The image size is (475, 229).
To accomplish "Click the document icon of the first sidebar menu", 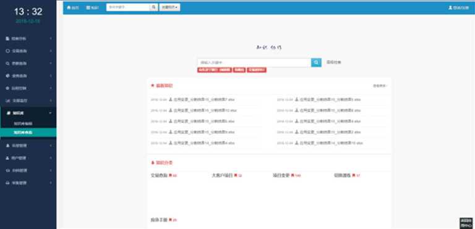I will (x=7, y=39).
